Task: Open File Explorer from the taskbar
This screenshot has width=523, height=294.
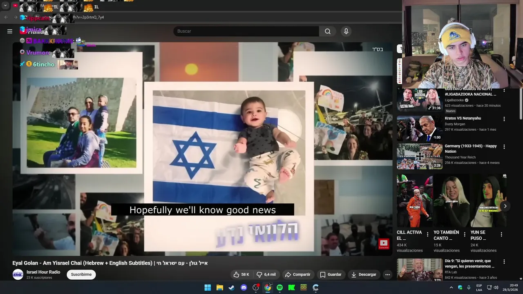Action: point(219,287)
